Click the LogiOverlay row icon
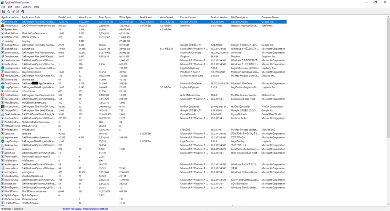This screenshot has height=211, width=390. [x=3, y=141]
